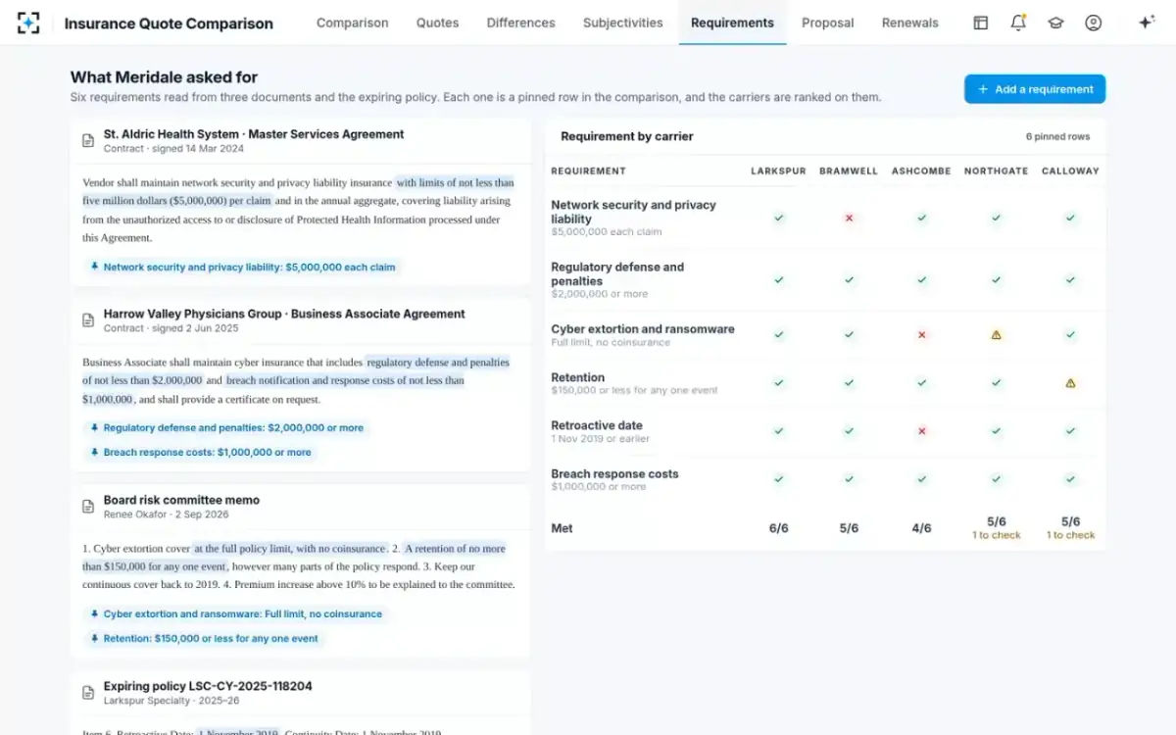Click document icon beside St. Aldric agreement

coord(88,141)
